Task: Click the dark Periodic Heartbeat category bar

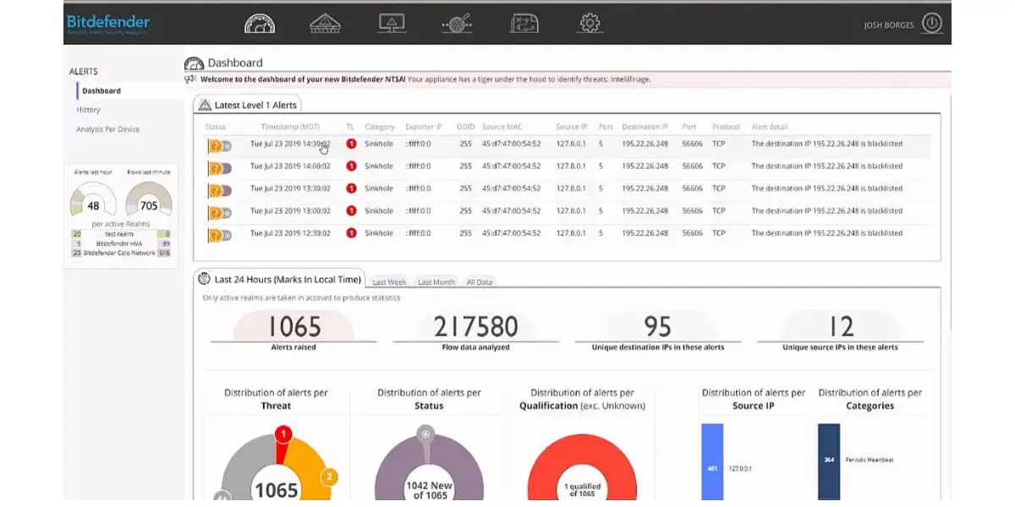Action: tap(829, 461)
